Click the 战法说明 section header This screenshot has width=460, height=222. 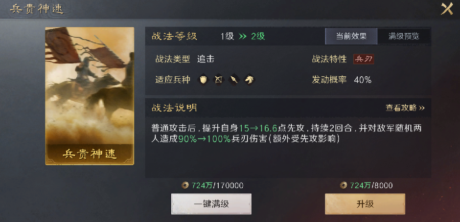[174, 108]
